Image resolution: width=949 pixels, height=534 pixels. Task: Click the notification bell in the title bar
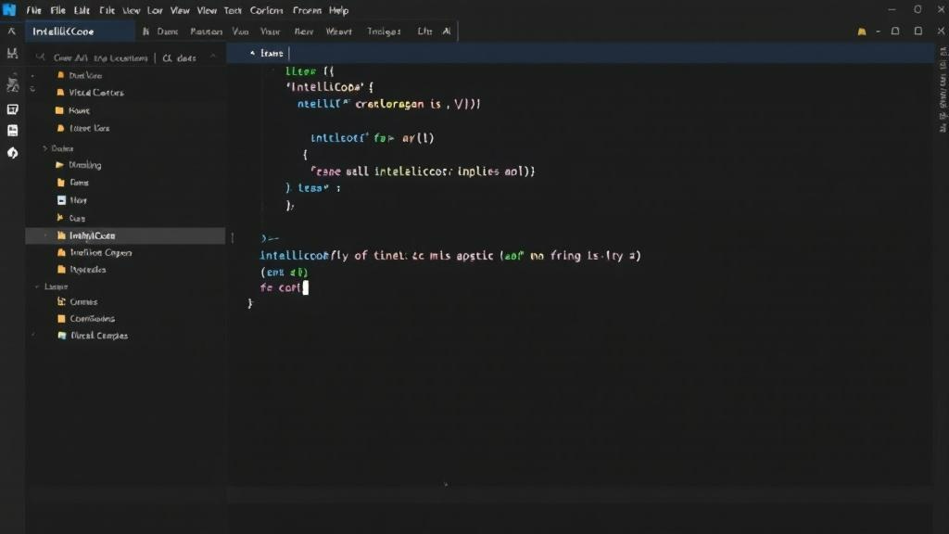[x=861, y=31]
